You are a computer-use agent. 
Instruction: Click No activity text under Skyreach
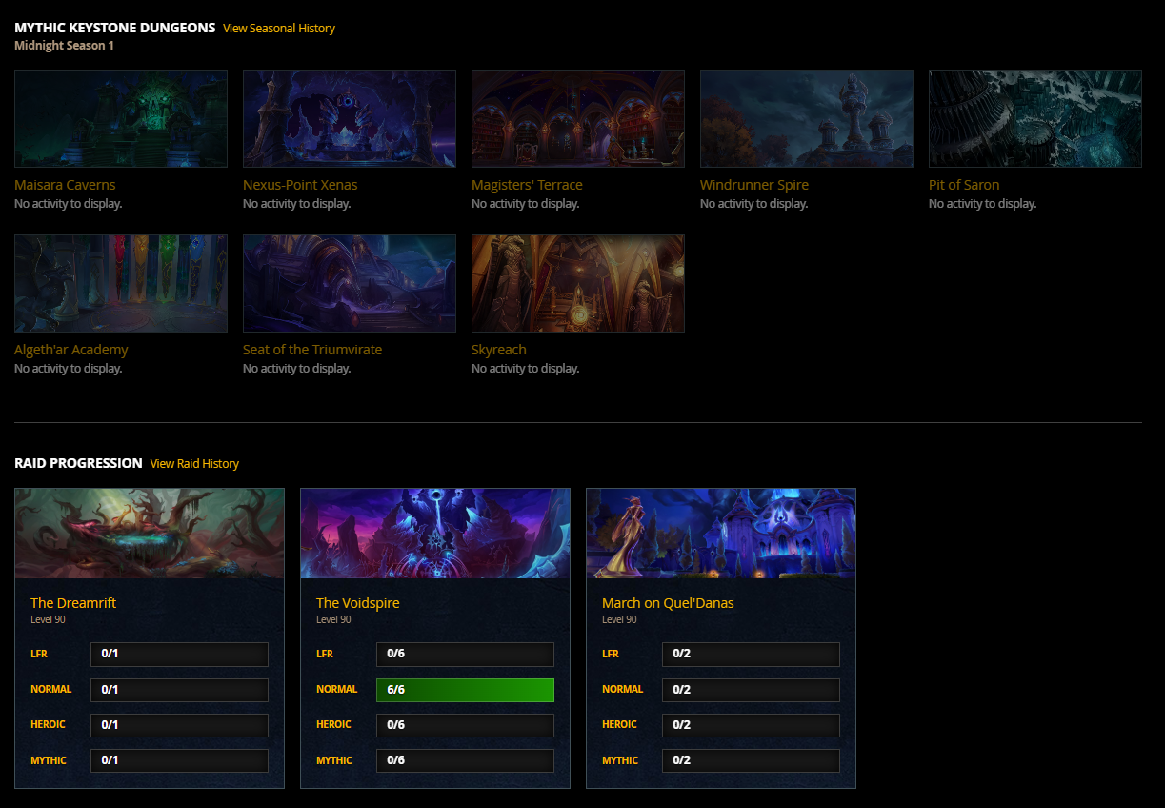(x=525, y=369)
